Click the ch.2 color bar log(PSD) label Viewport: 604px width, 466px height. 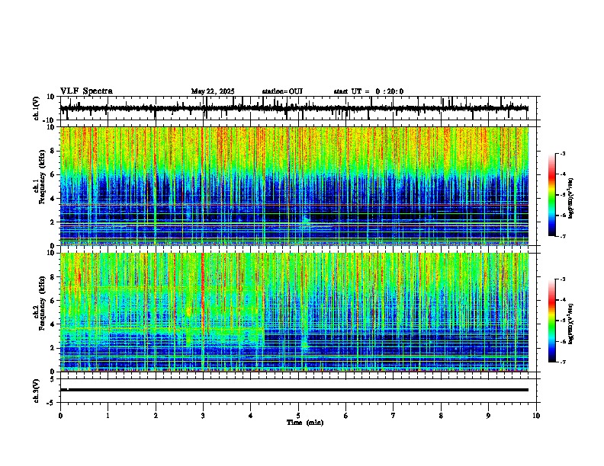[570, 324]
